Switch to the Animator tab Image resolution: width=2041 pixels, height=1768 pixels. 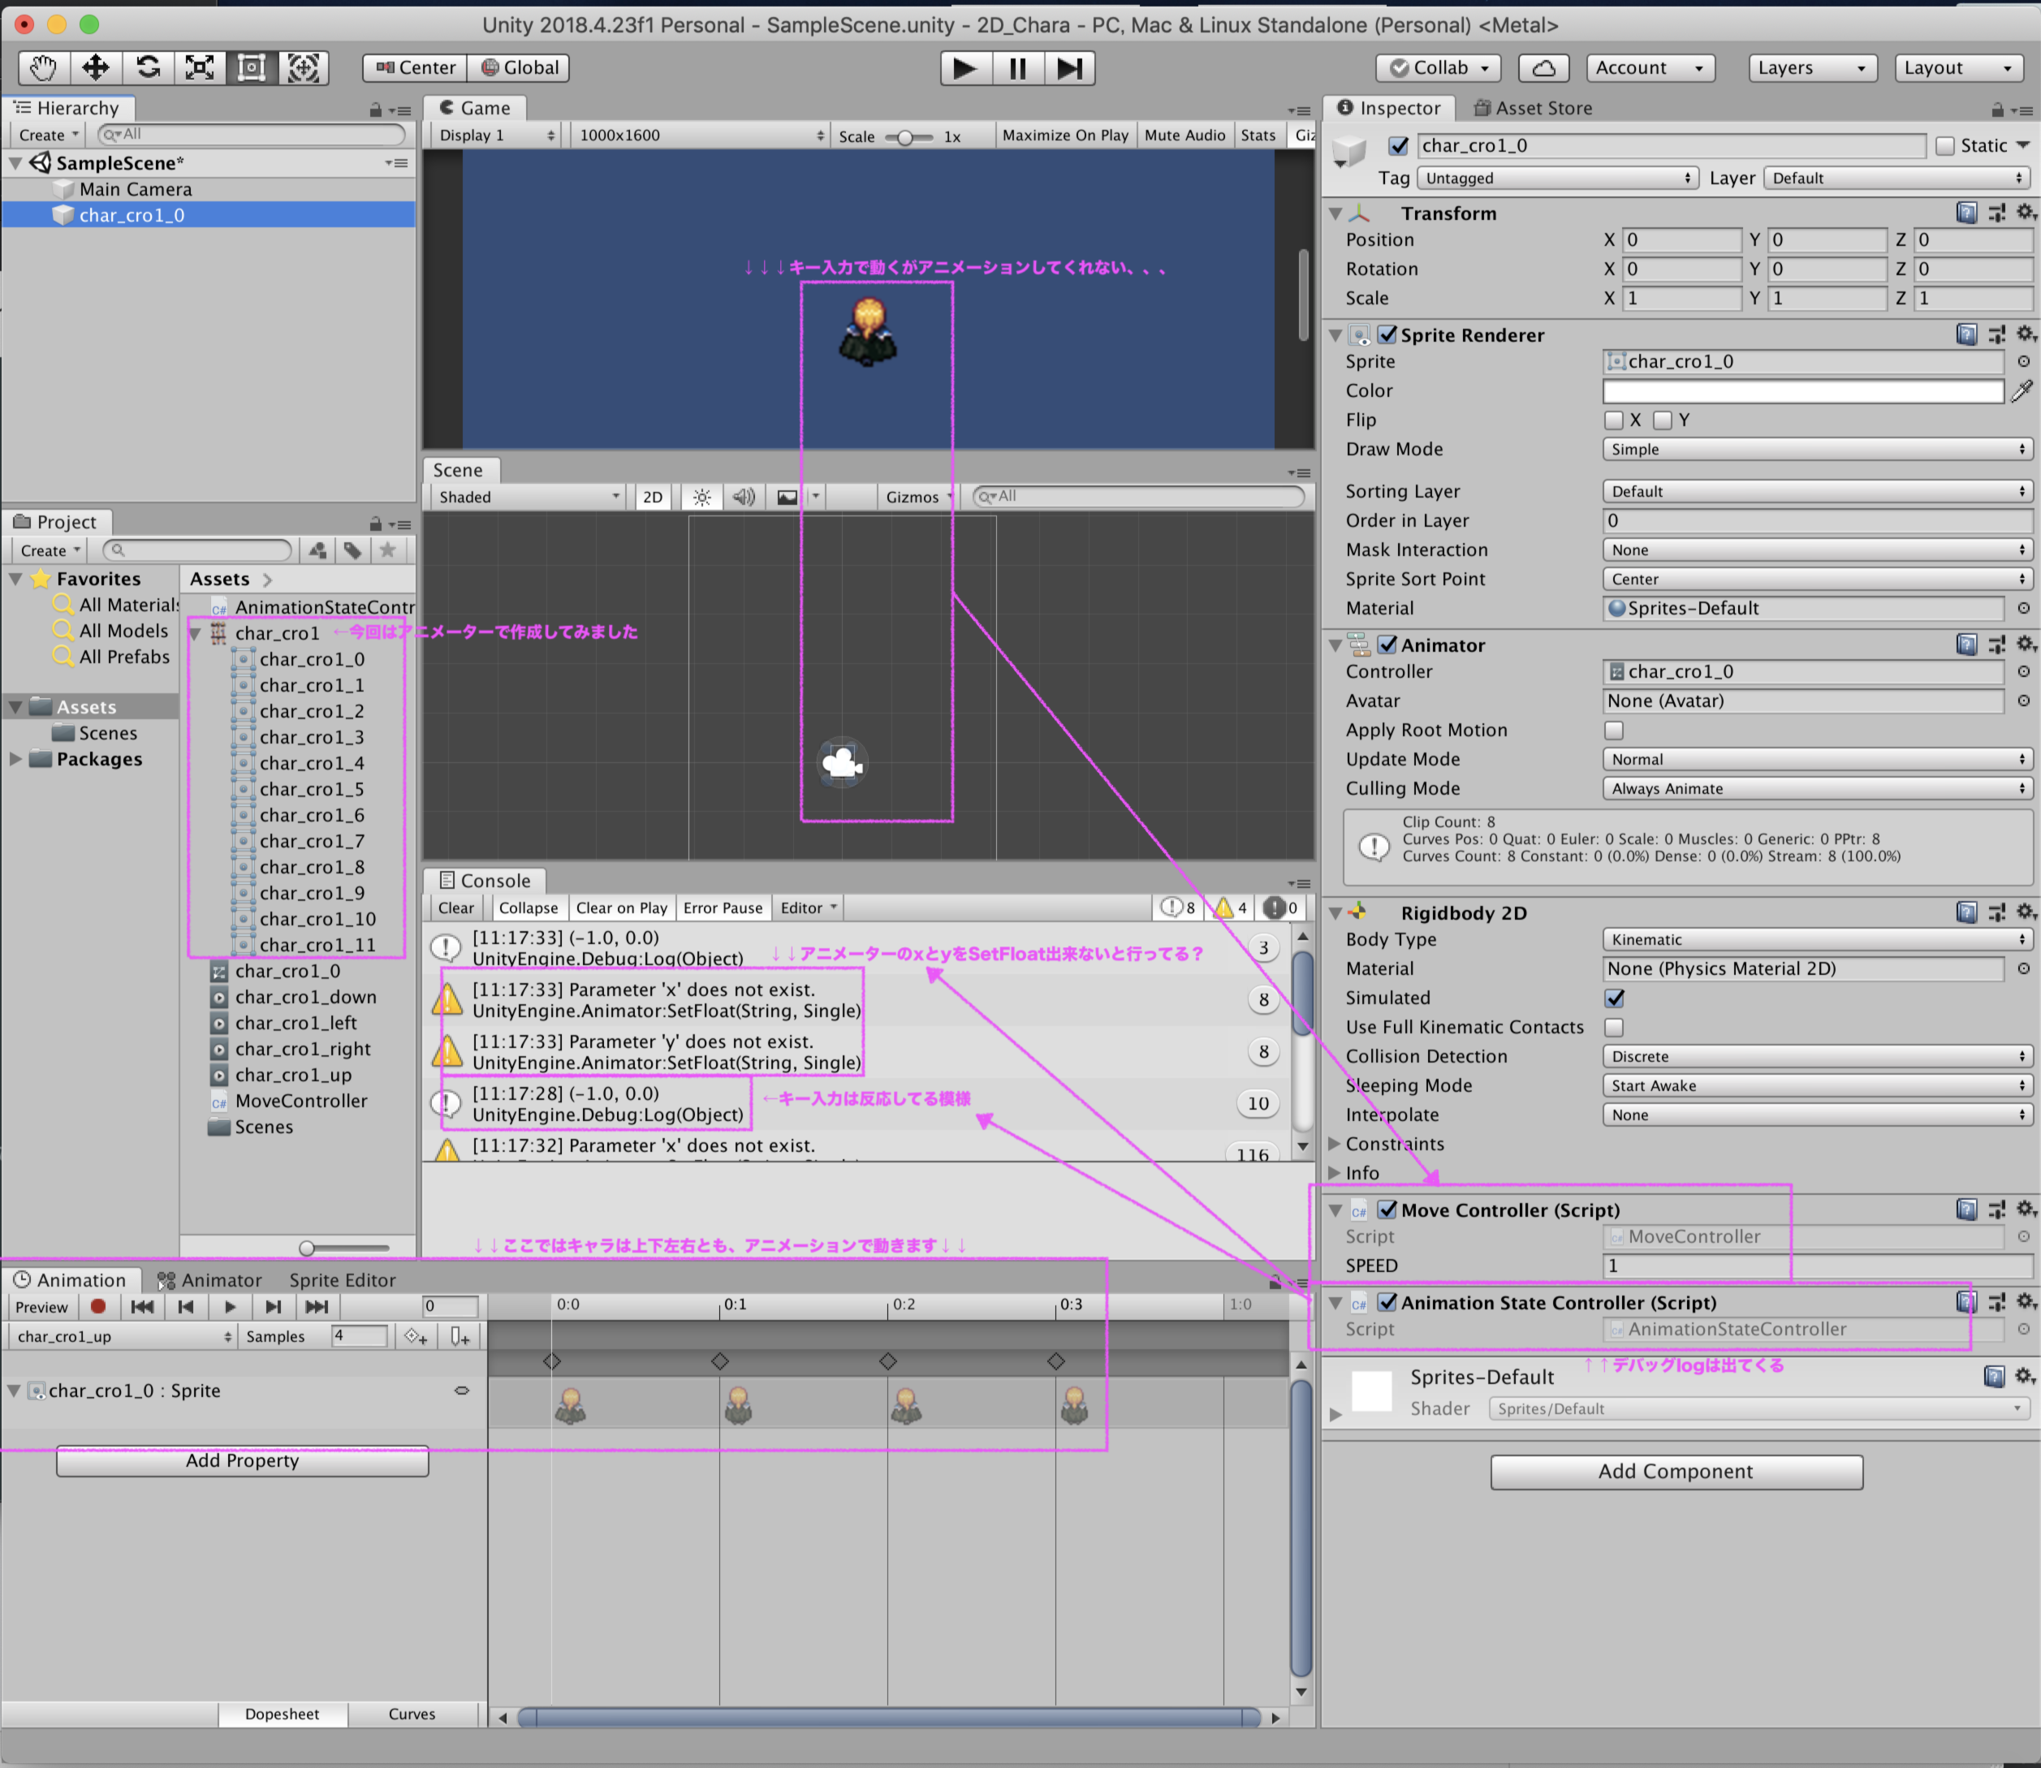(x=209, y=1279)
